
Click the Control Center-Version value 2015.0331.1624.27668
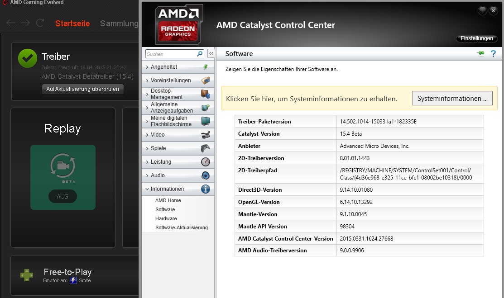coord(366,239)
